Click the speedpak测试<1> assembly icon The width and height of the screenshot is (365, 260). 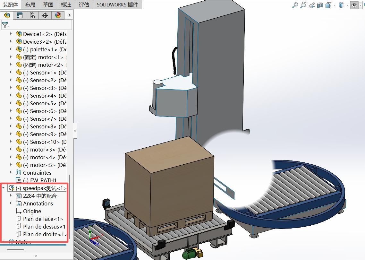click(11, 187)
